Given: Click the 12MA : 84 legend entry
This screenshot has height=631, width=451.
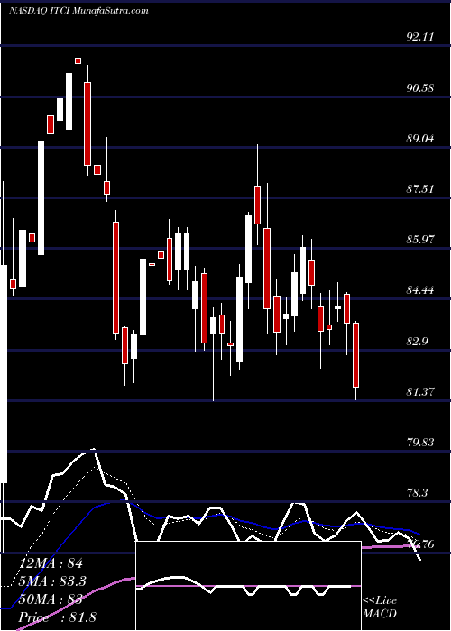Looking at the screenshot, I should [51, 563].
